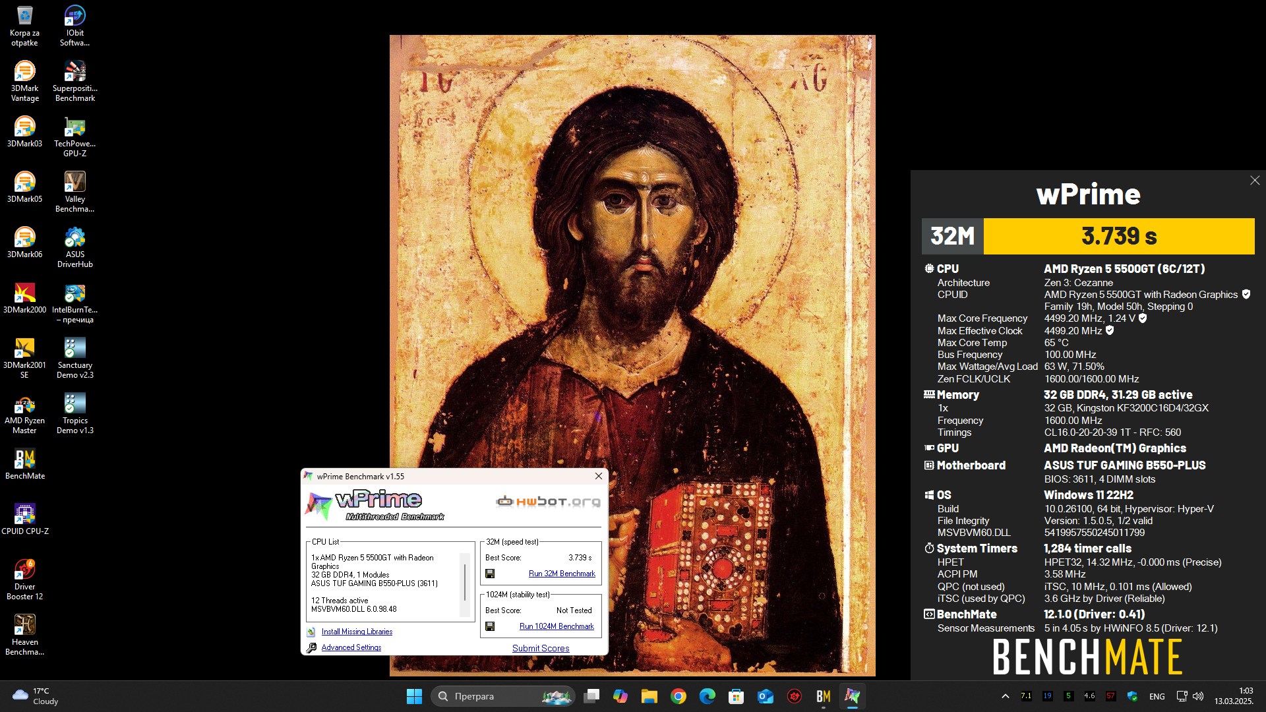
Task: Select the Driver Booster 12 desktop icon
Action: pos(24,580)
